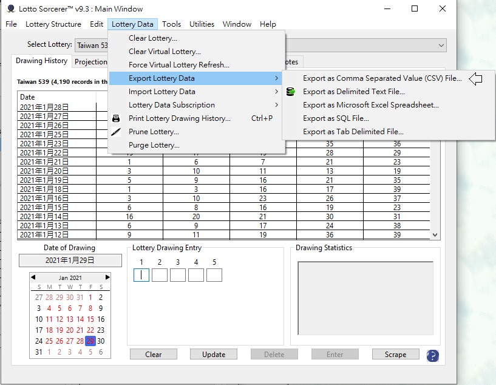Click the Lotto Sorcerer title bar app icon

click(10, 9)
